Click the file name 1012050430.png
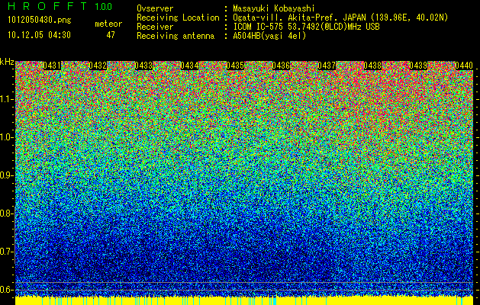The height and width of the screenshot is (305, 480). tap(40, 20)
